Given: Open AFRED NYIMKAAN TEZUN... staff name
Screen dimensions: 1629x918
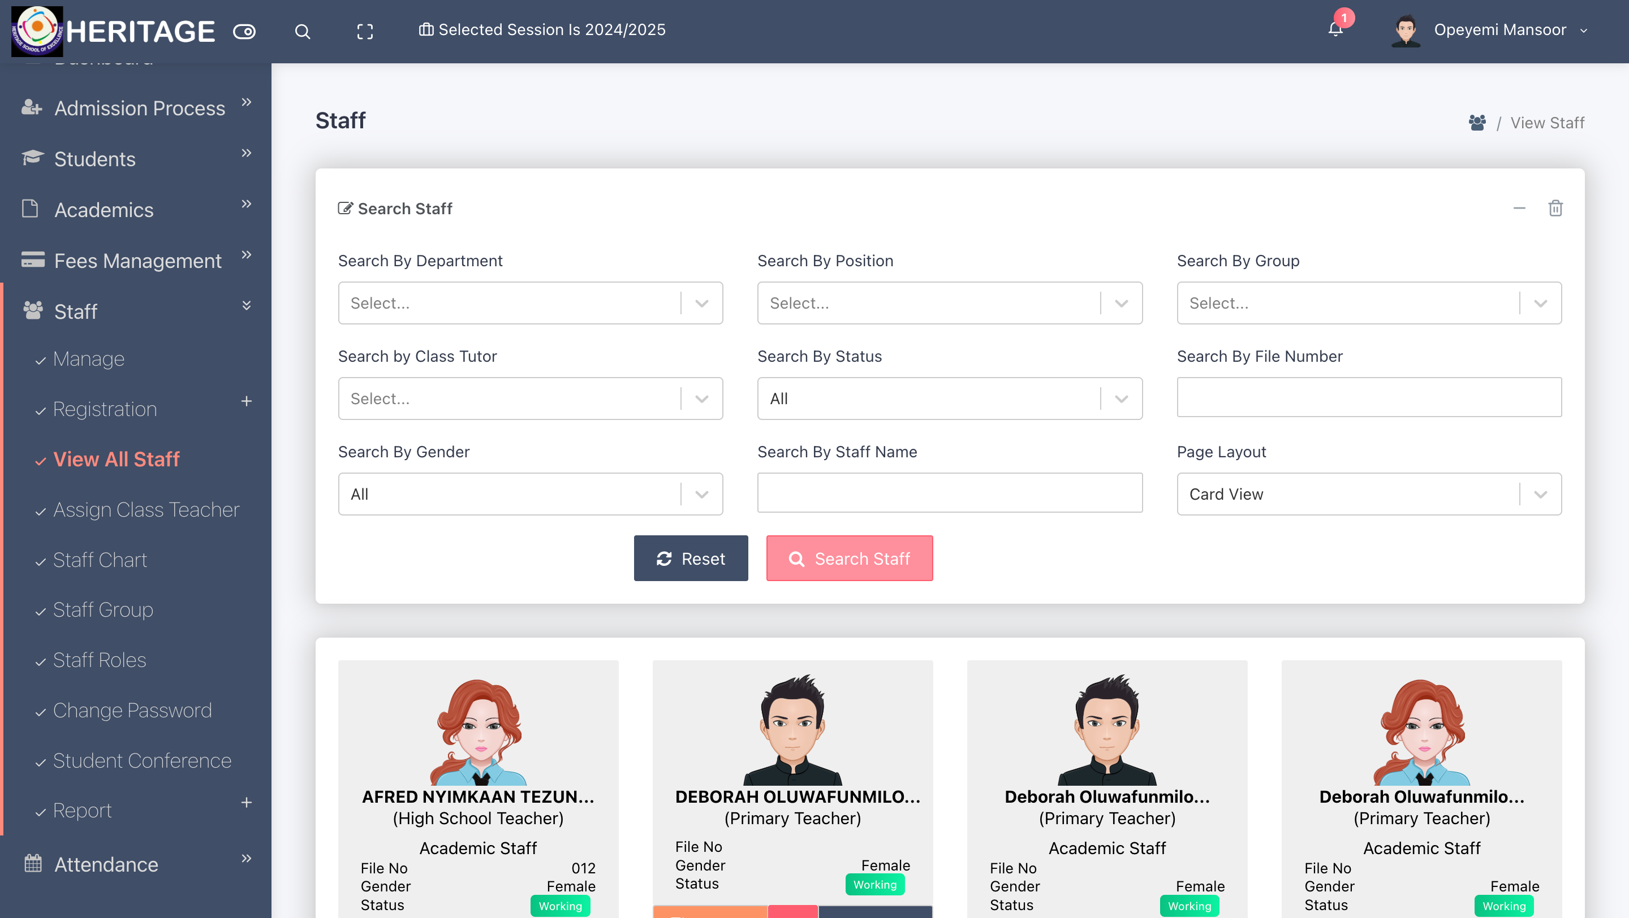Looking at the screenshot, I should (x=478, y=796).
